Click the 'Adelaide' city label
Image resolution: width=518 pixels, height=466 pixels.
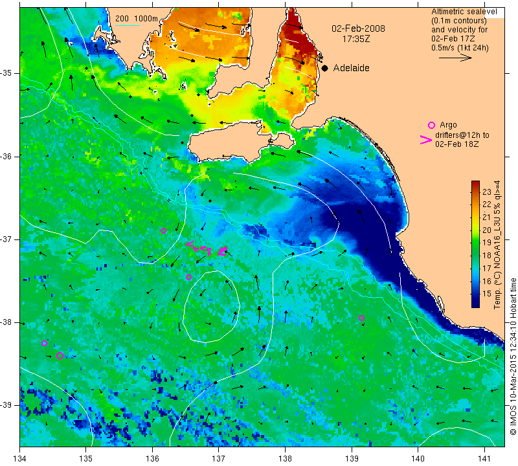[x=351, y=68]
